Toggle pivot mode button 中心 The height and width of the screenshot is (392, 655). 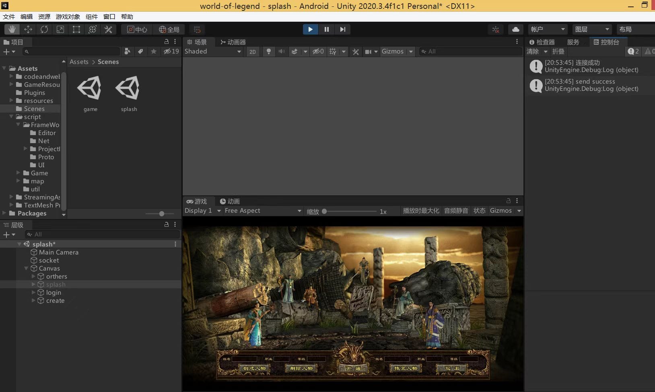(137, 29)
